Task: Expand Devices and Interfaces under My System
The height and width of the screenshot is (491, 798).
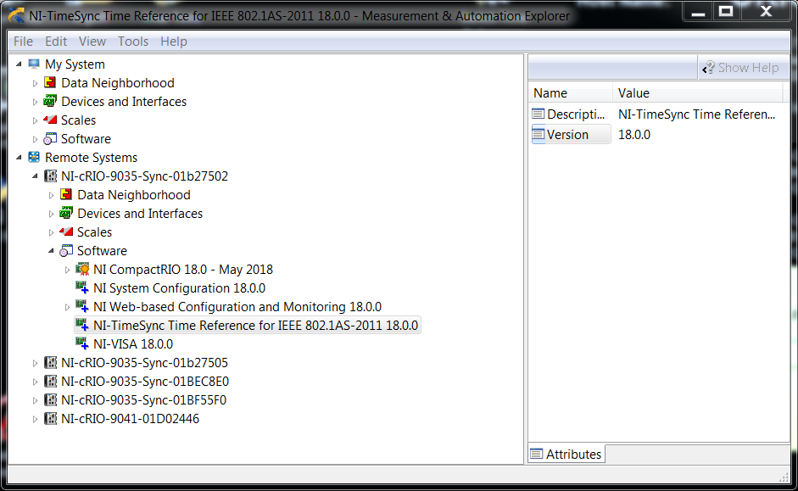Action: [36, 102]
